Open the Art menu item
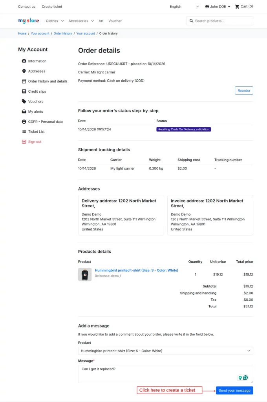267x402 pixels. pyautogui.click(x=101, y=21)
